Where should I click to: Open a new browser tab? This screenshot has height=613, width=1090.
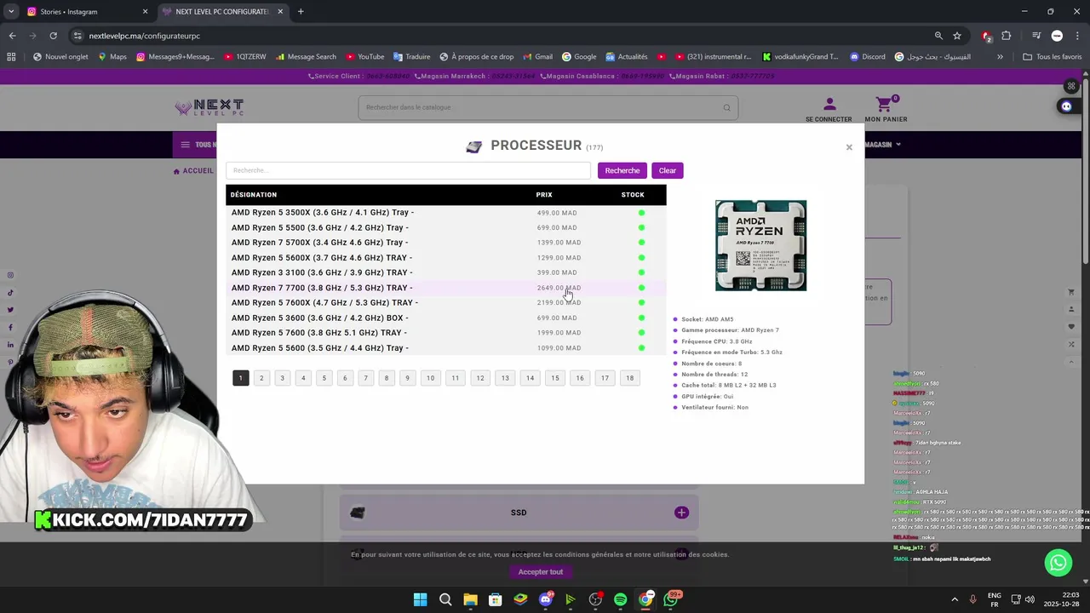coord(301,12)
